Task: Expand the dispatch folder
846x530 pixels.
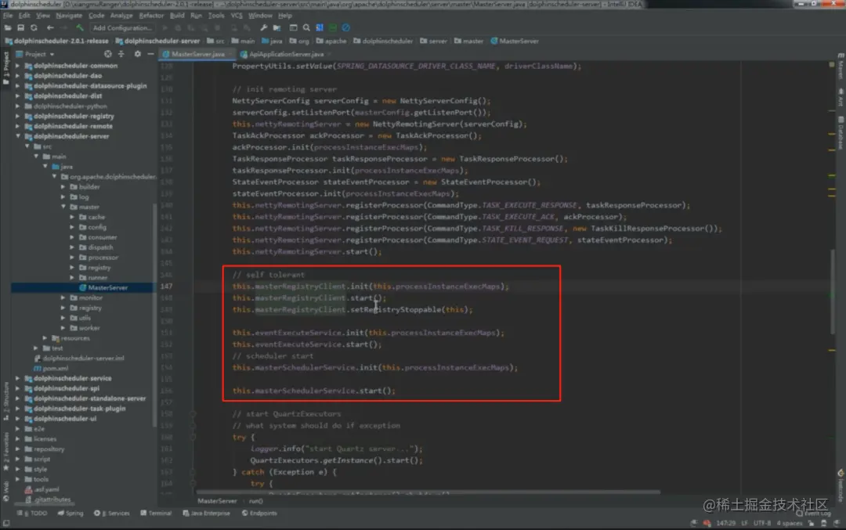Action: point(72,247)
